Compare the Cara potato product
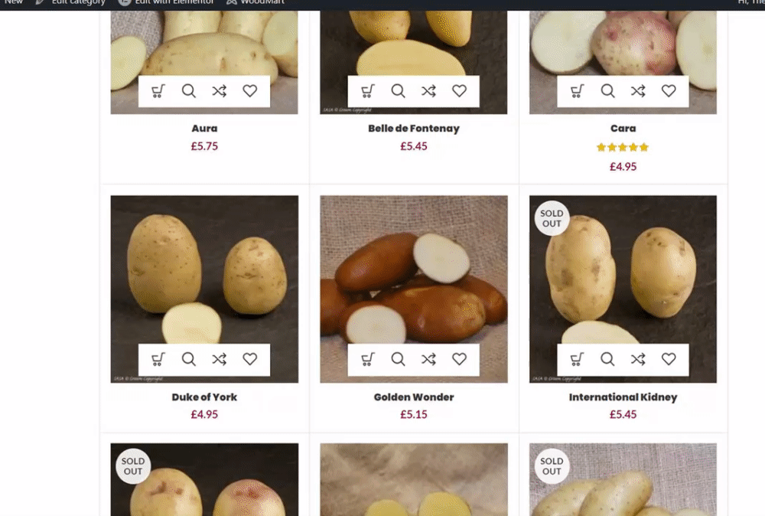Viewport: 765px width, 516px height. tap(638, 91)
